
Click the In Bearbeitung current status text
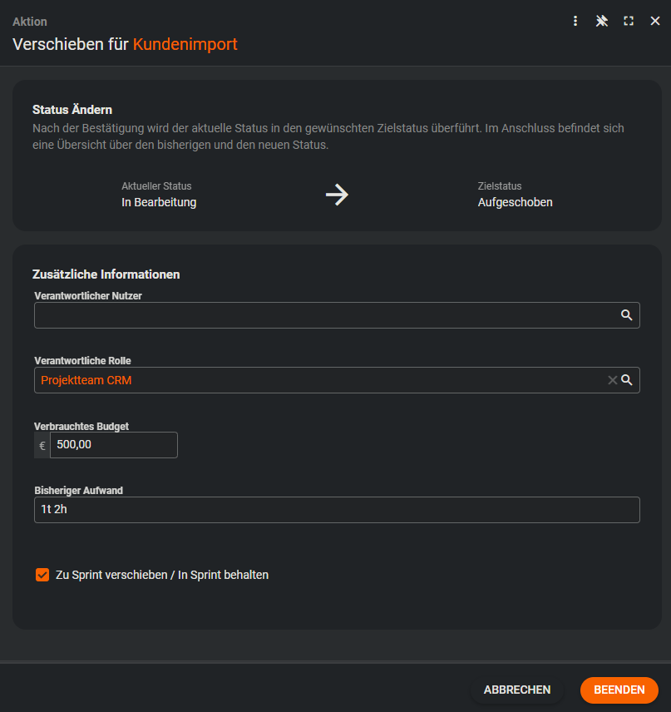(x=159, y=202)
